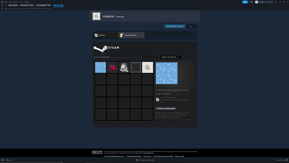
Task: Open the CREATURE profile tab
Action: 58,5
